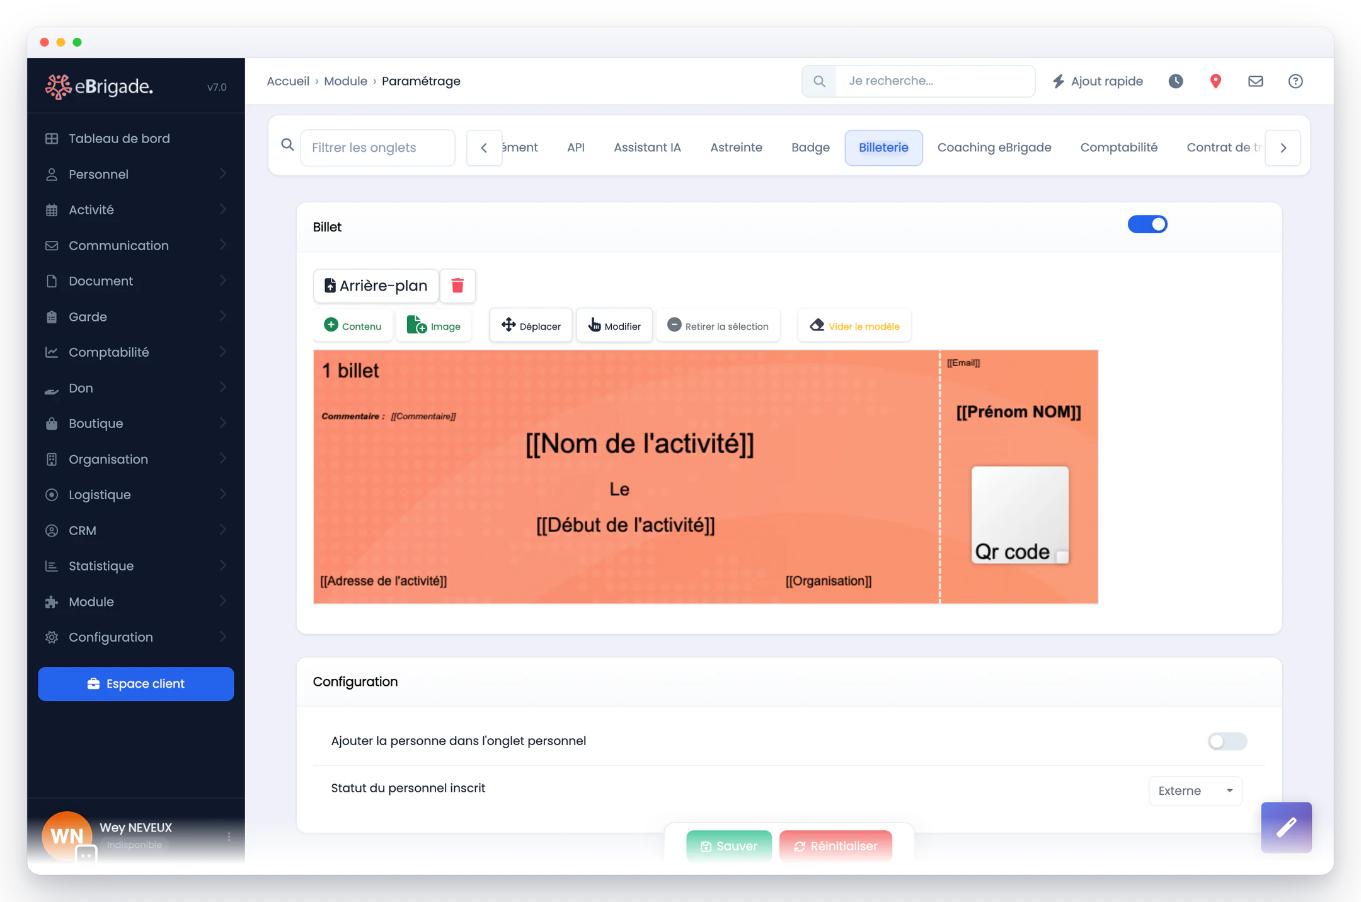Screen dimensions: 1361x902
Task: Switch to the Astreinte tab
Action: tap(736, 147)
